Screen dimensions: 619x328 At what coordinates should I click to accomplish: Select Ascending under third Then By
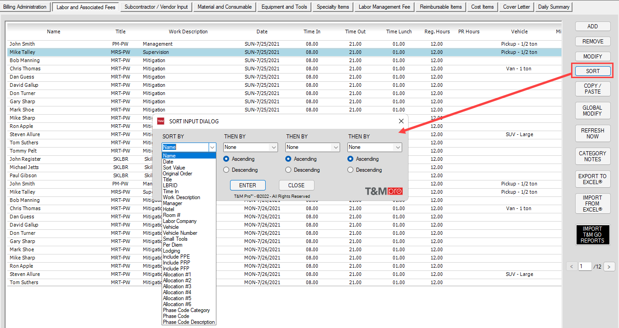[363, 159]
